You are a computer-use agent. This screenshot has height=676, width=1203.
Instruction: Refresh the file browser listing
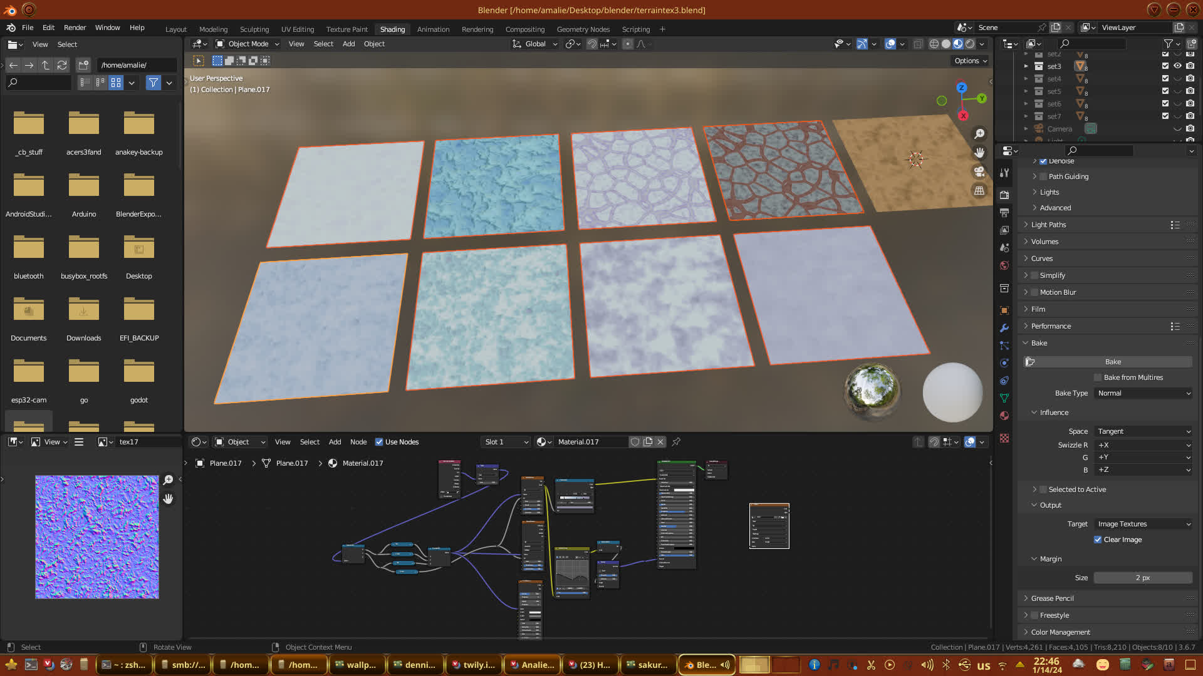point(61,65)
